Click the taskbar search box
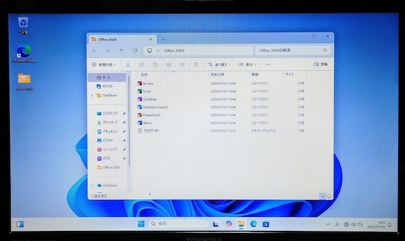This screenshot has width=405, height=241. (179, 224)
